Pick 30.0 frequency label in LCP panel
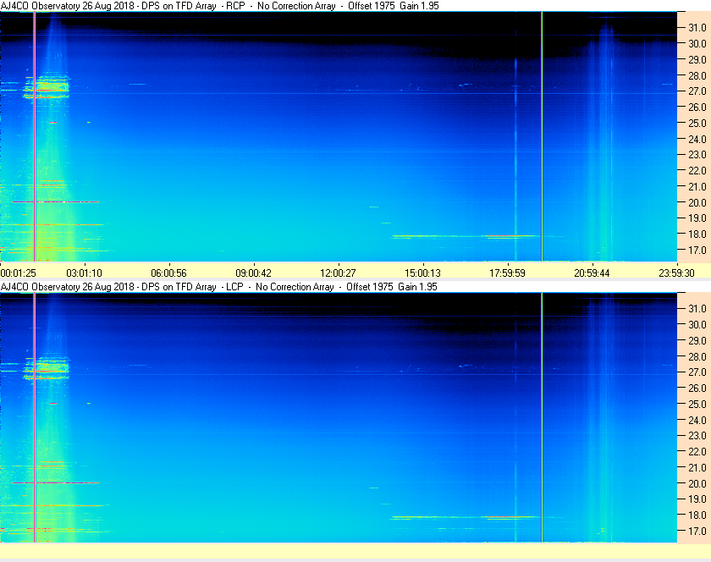 point(697,324)
